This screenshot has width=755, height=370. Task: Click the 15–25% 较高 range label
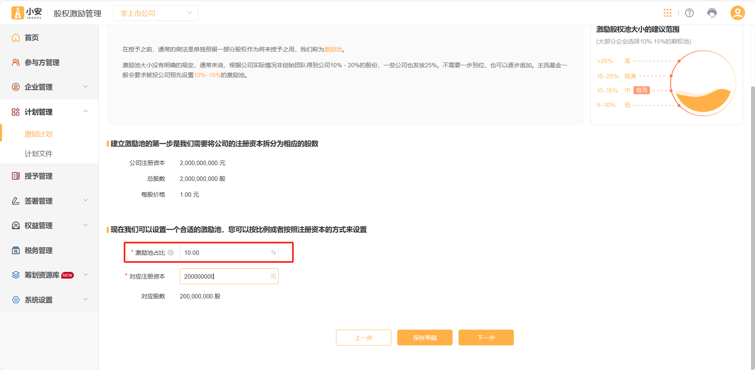617,76
